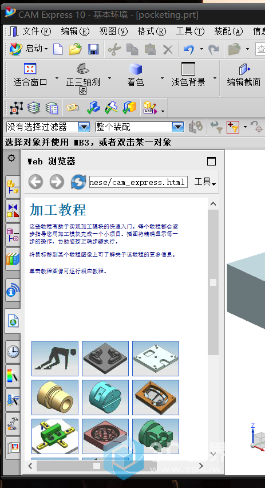Click the cam_express.html address field
Image resolution: width=265 pixels, height=488 pixels.
pos(139,182)
